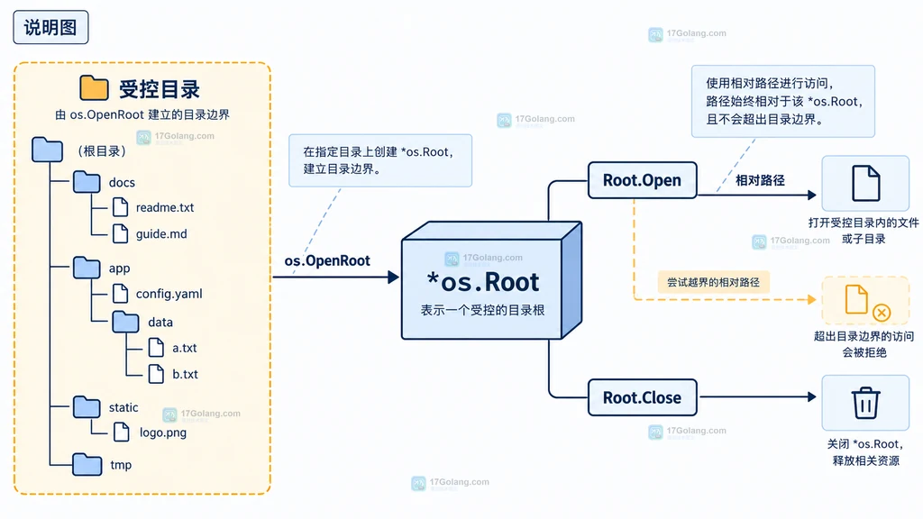Click the a.txt file name
Screen dimensions: 923x519
(x=184, y=349)
